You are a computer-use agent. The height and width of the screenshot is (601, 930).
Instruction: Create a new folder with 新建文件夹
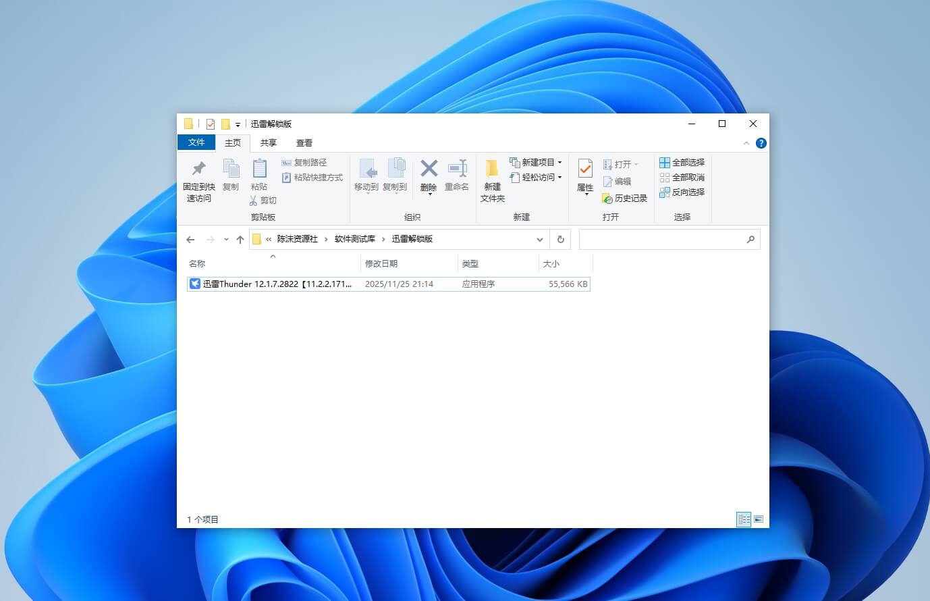pyautogui.click(x=491, y=181)
